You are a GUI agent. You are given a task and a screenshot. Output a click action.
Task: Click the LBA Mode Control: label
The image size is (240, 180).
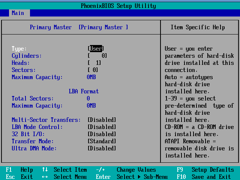37,127
